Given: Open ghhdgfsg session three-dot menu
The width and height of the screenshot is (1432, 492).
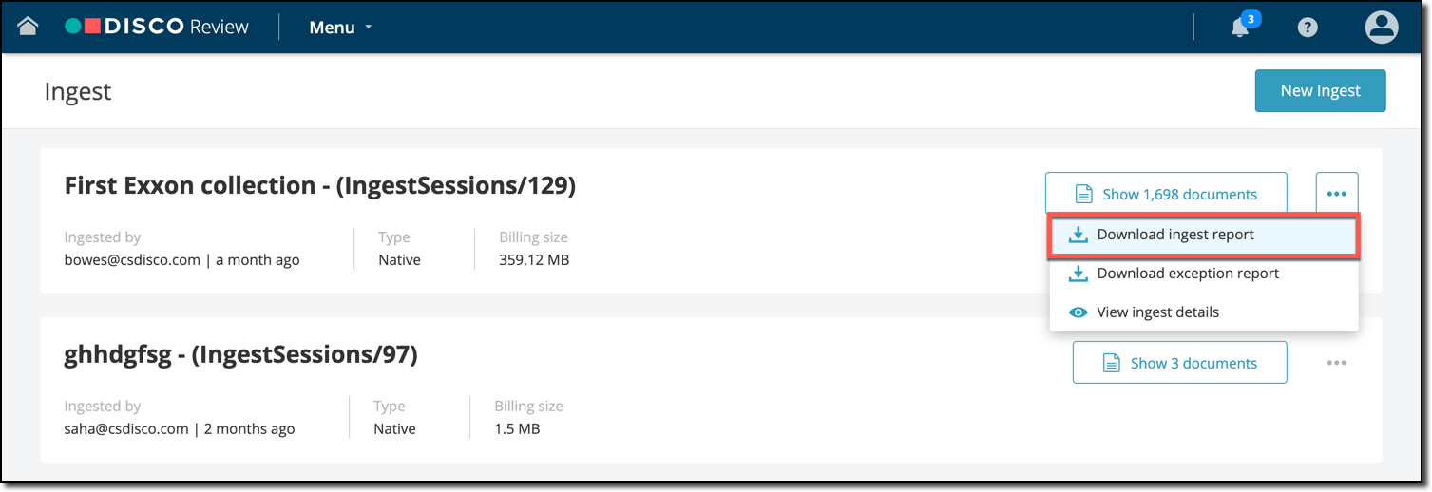Looking at the screenshot, I should tap(1337, 363).
